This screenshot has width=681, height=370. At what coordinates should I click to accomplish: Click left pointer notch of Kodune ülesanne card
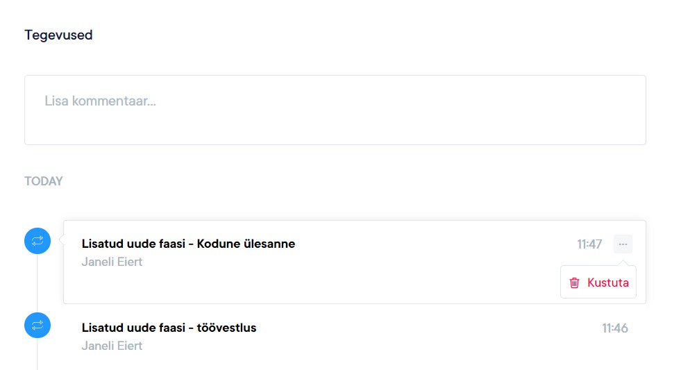click(x=61, y=240)
